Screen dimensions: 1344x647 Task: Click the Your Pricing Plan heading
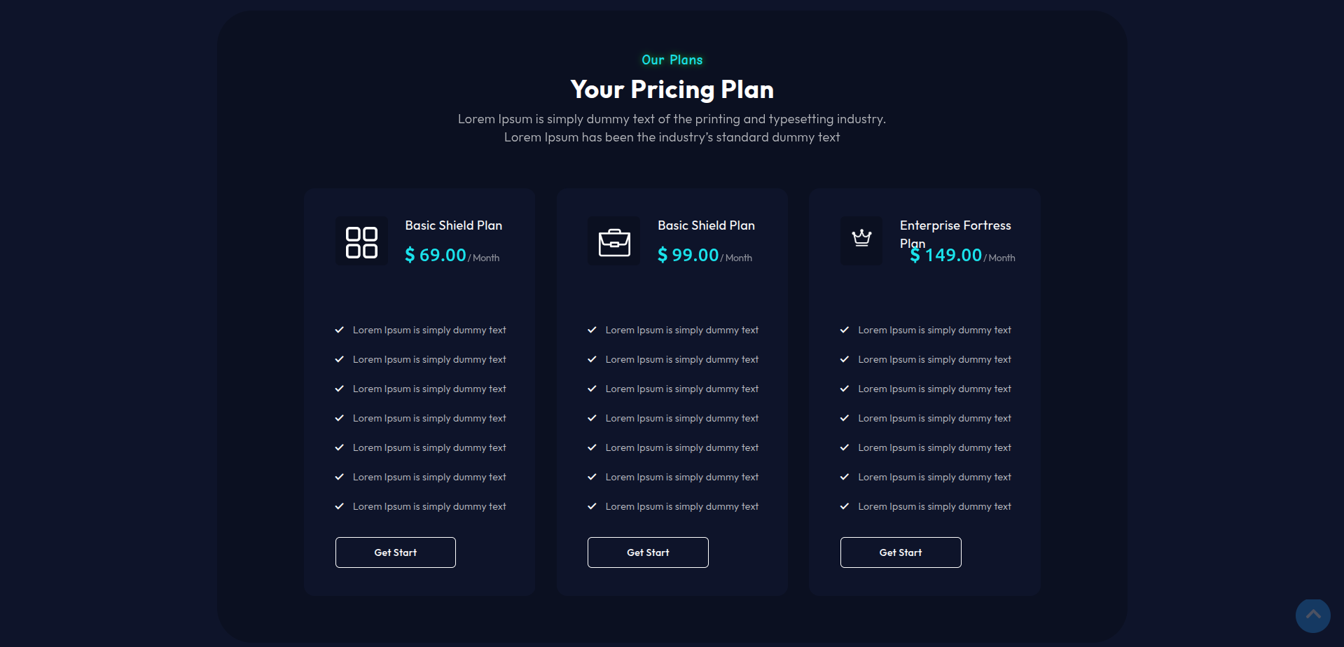click(x=672, y=90)
